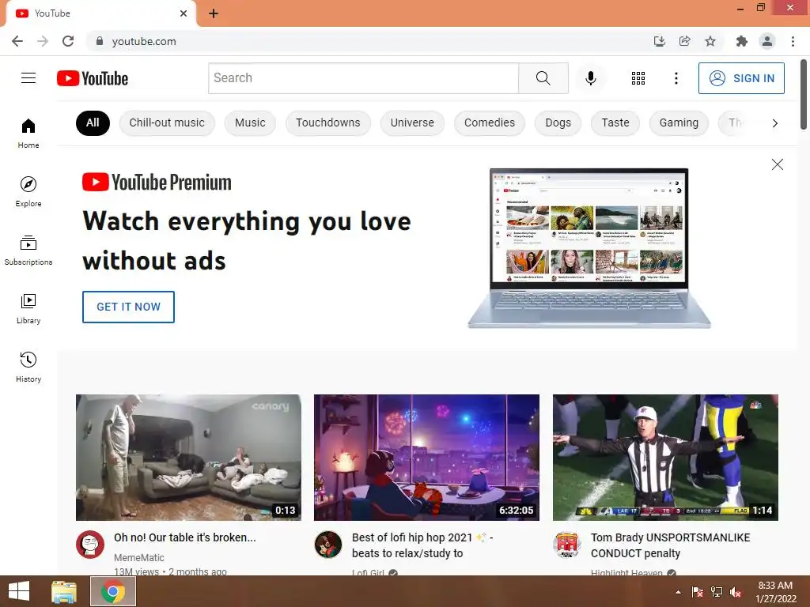Click the search magnifier button

click(x=543, y=78)
